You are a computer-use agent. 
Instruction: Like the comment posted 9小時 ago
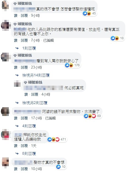16,16
